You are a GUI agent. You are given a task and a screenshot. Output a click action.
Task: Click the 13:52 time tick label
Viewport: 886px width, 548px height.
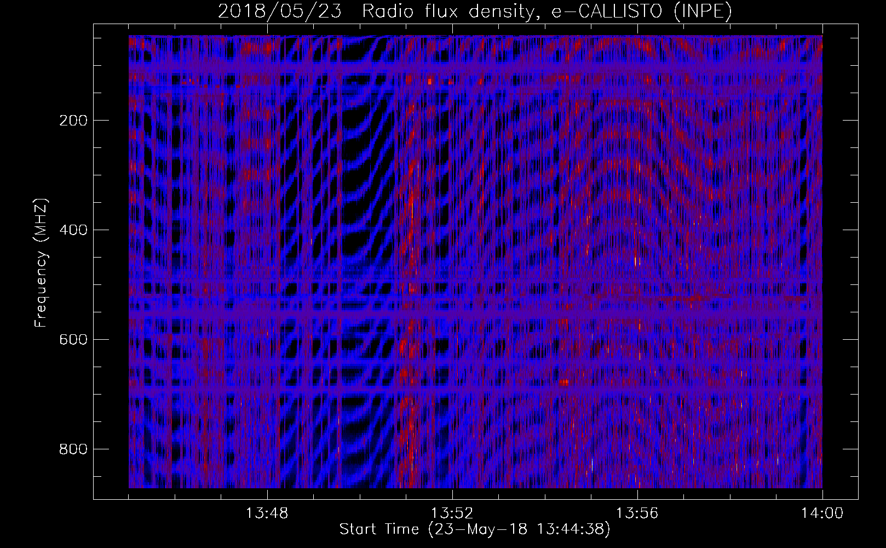coord(452,513)
